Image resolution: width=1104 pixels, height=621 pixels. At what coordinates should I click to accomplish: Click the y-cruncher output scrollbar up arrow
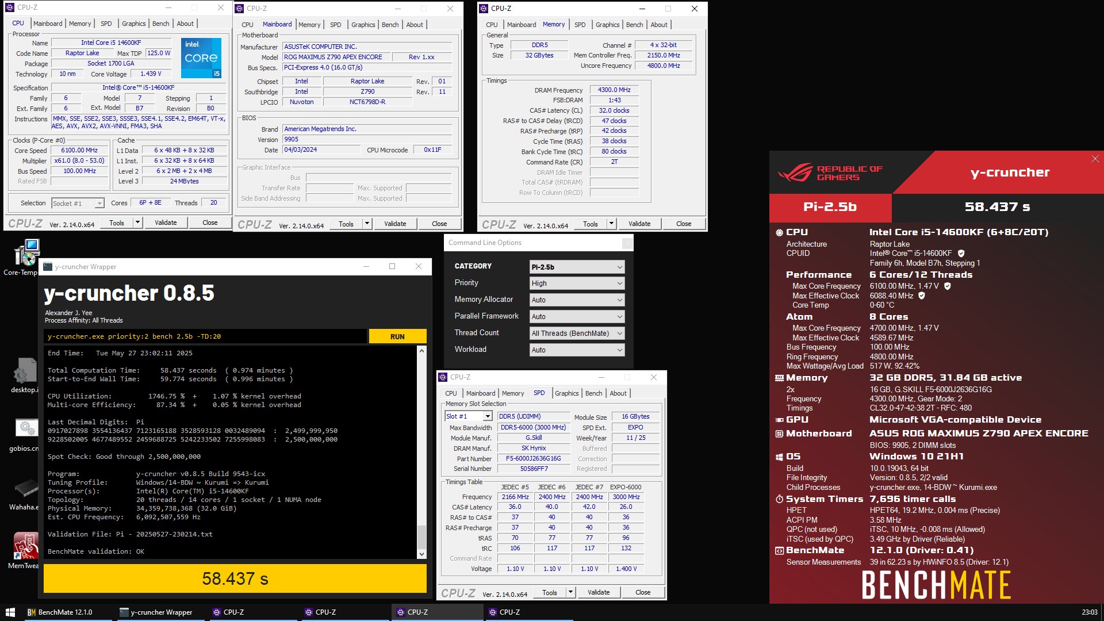click(x=421, y=350)
